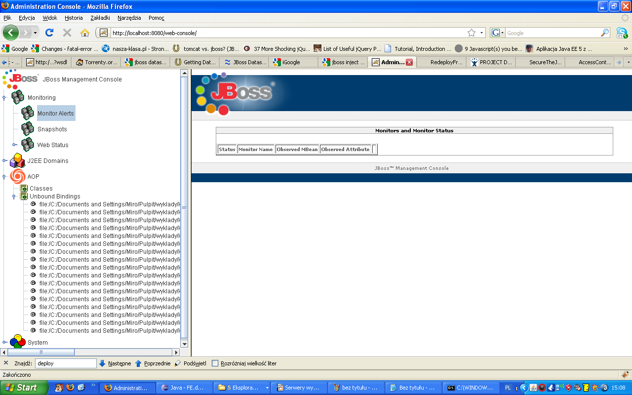Viewport: 632px width, 395px height.
Task: Click the Następne down arrow icon
Action: tap(102, 363)
